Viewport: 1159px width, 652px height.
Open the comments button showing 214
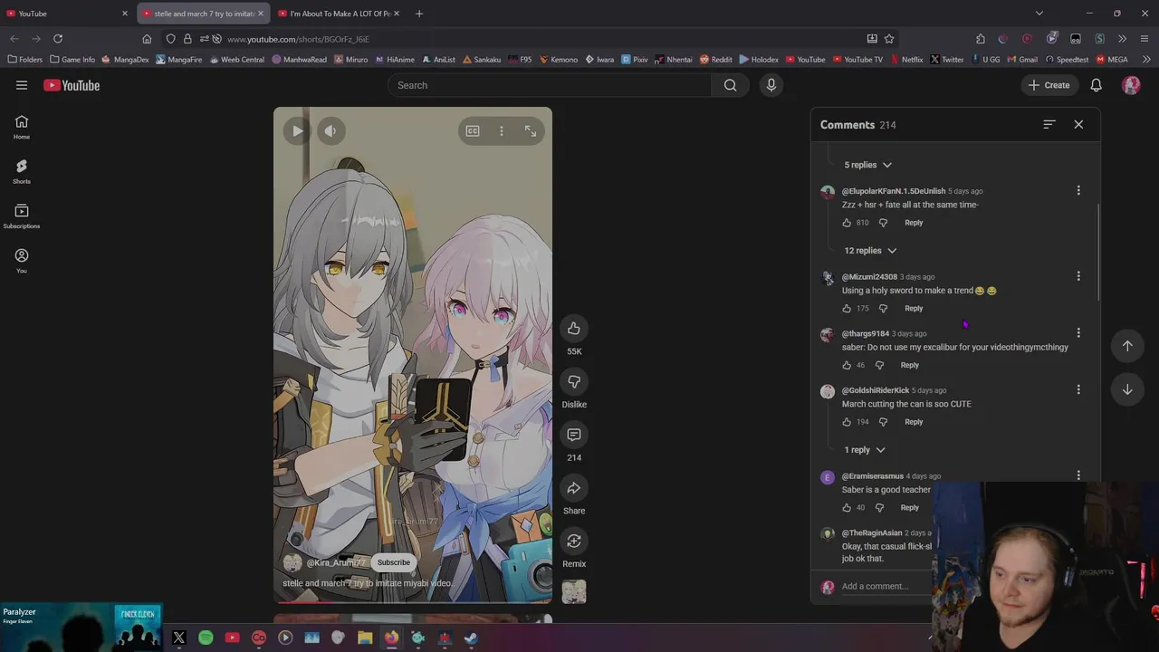click(574, 435)
